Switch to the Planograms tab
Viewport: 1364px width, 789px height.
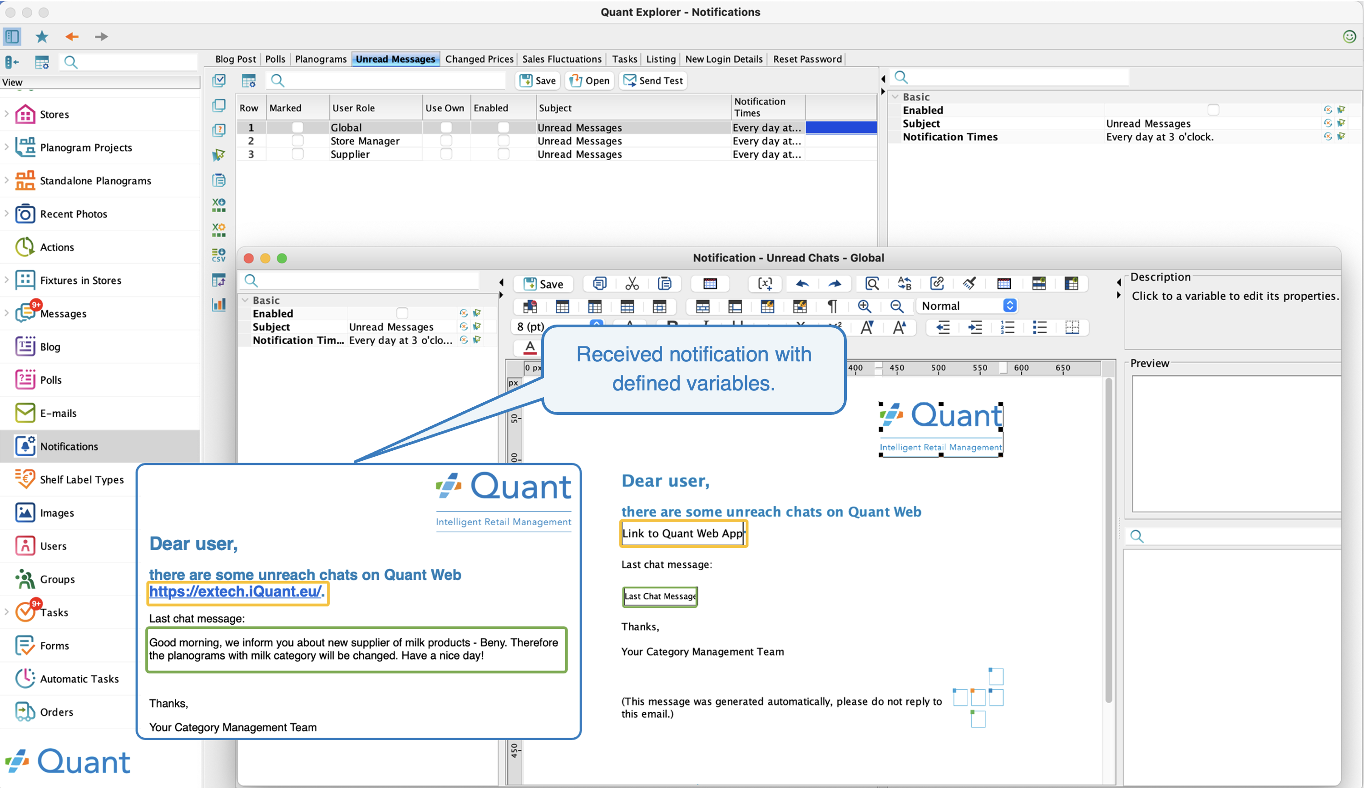321,59
